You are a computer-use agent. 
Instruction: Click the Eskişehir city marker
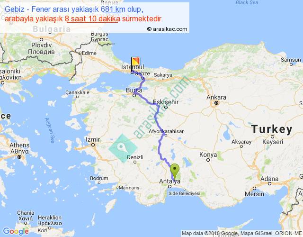(x=166, y=107)
